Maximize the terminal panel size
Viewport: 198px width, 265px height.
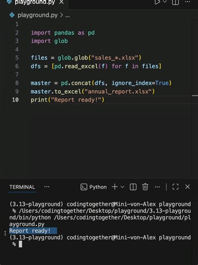pos(175,187)
